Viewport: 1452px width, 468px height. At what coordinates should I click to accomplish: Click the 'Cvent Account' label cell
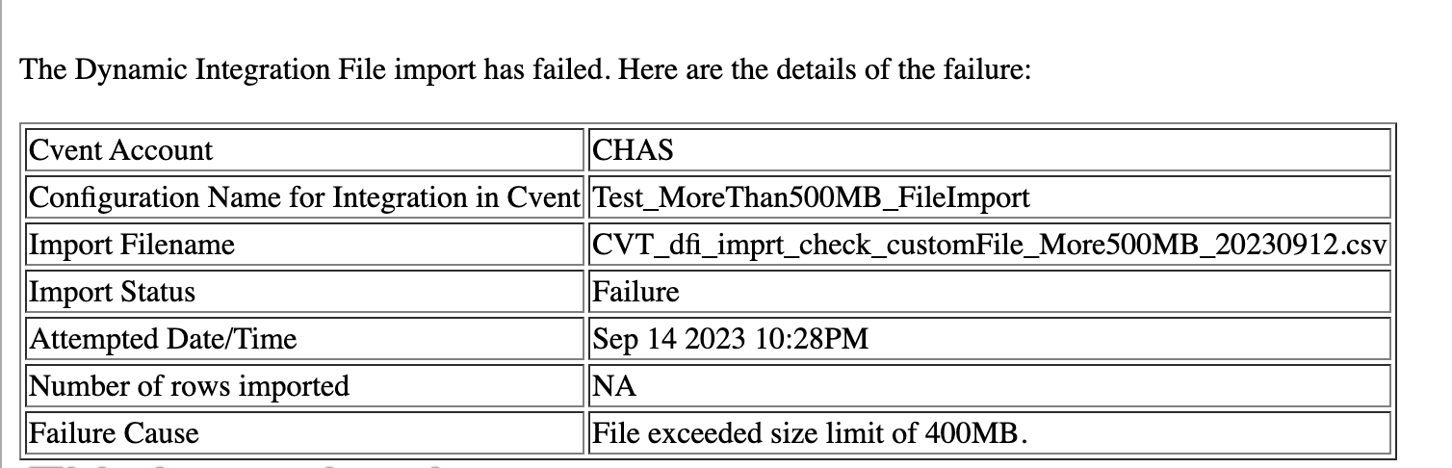305,150
